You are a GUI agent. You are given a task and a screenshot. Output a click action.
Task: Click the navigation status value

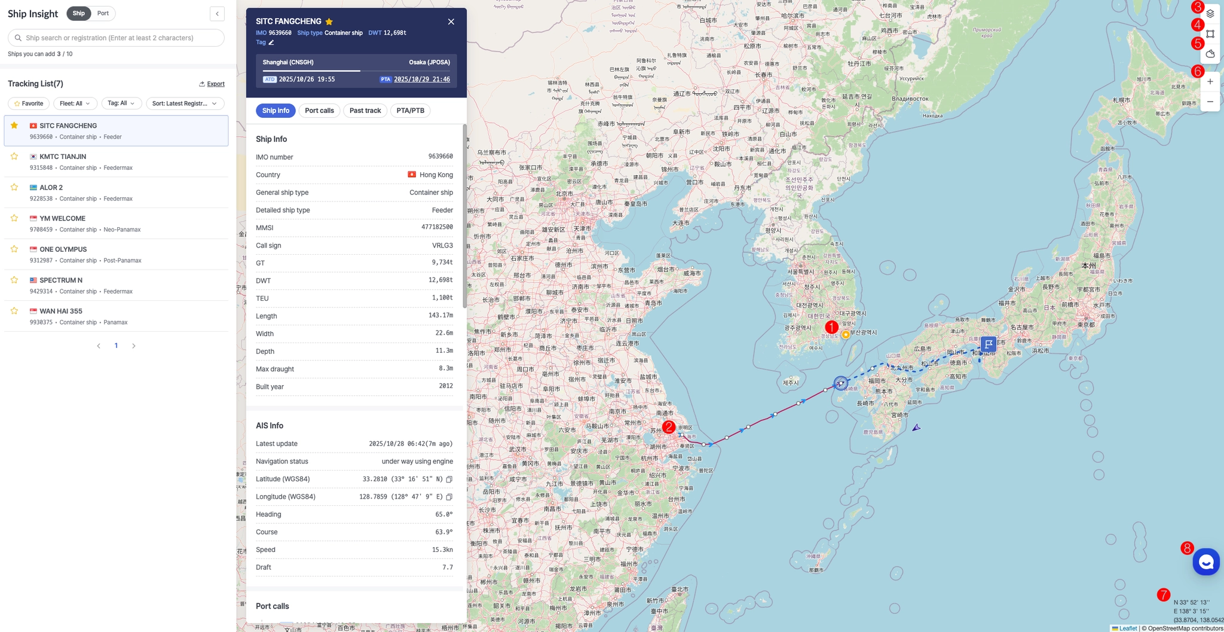(417, 462)
